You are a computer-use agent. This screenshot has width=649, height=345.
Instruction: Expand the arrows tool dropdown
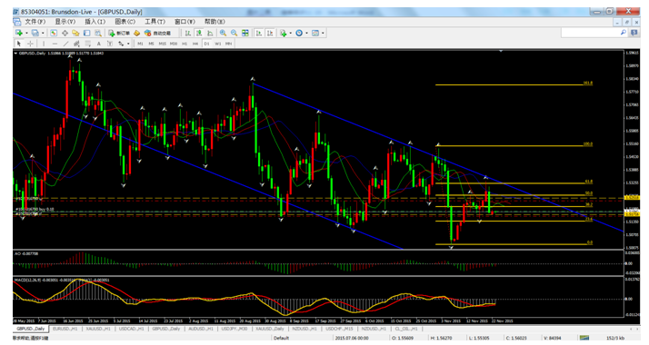(128, 44)
